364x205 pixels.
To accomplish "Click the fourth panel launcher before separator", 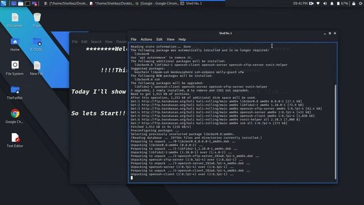I will [x=34, y=3].
